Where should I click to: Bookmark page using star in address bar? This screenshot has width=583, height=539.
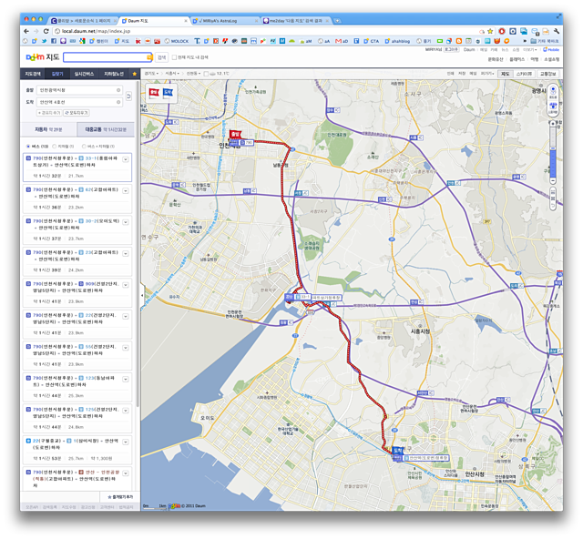[x=490, y=31]
